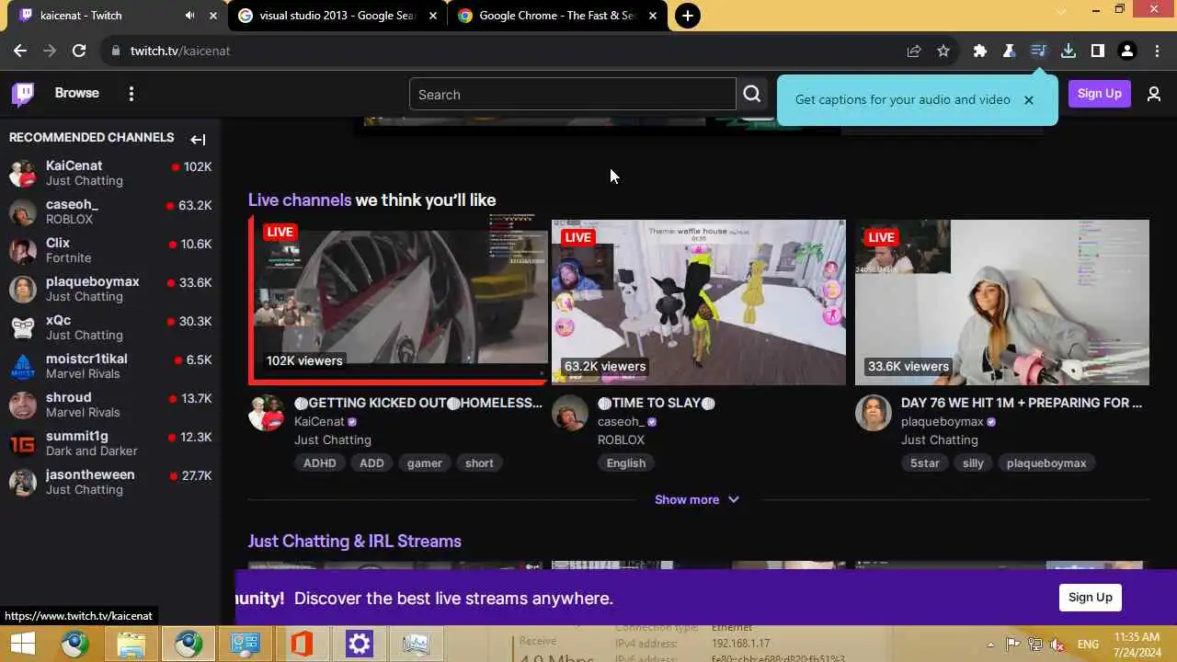1177x662 pixels.
Task: Dismiss the captions tooltip with X
Action: click(x=1029, y=99)
